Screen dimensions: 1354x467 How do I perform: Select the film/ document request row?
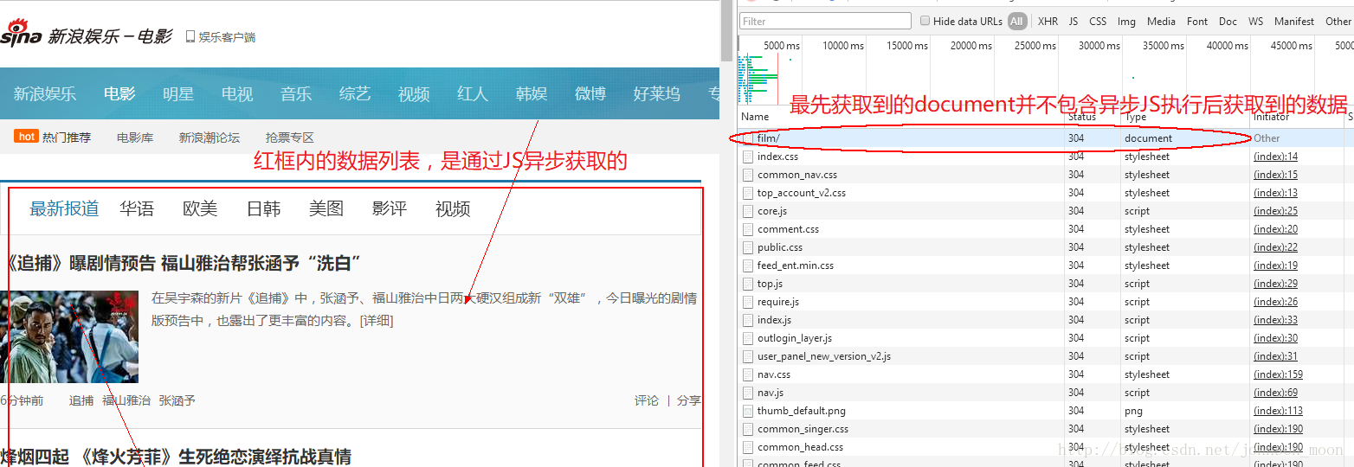tap(1045, 138)
